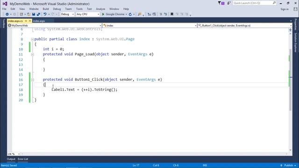Click the Navigate Backward arrow icon
Image resolution: width=299 pixels, height=168 pixels.
[7, 14]
